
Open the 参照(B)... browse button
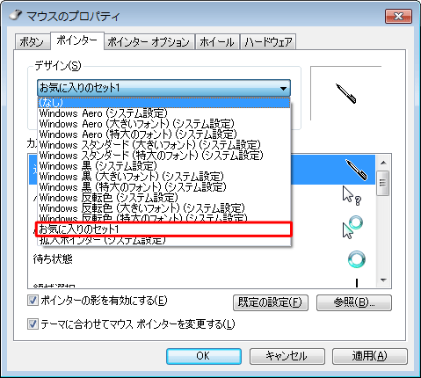pos(354,302)
